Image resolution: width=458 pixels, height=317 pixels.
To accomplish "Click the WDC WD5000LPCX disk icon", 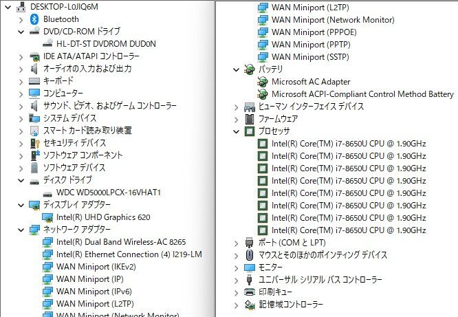I will [x=47, y=195].
